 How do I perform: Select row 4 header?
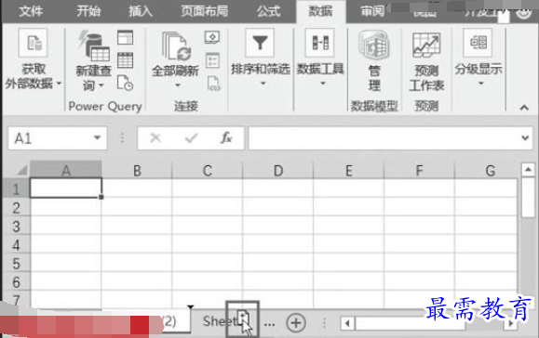(16, 244)
